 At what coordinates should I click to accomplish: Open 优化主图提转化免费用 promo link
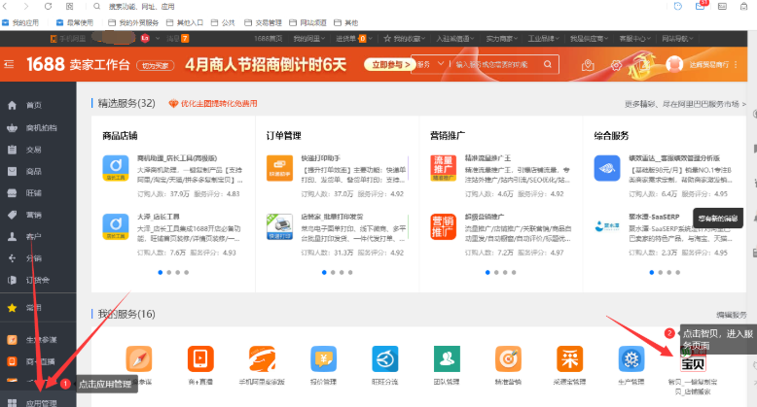(x=213, y=103)
